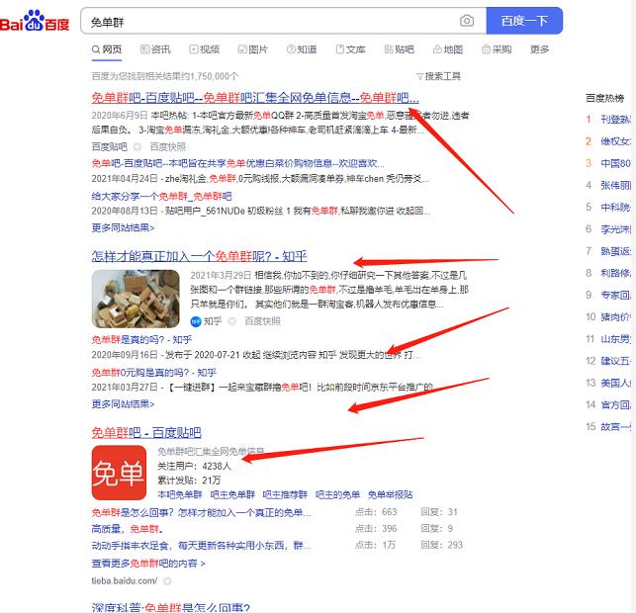Click the cardboard boxes thumbnail
636x613 pixels.
[x=136, y=299]
